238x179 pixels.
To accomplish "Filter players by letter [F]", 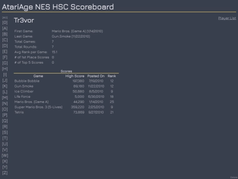I will 5,57.
